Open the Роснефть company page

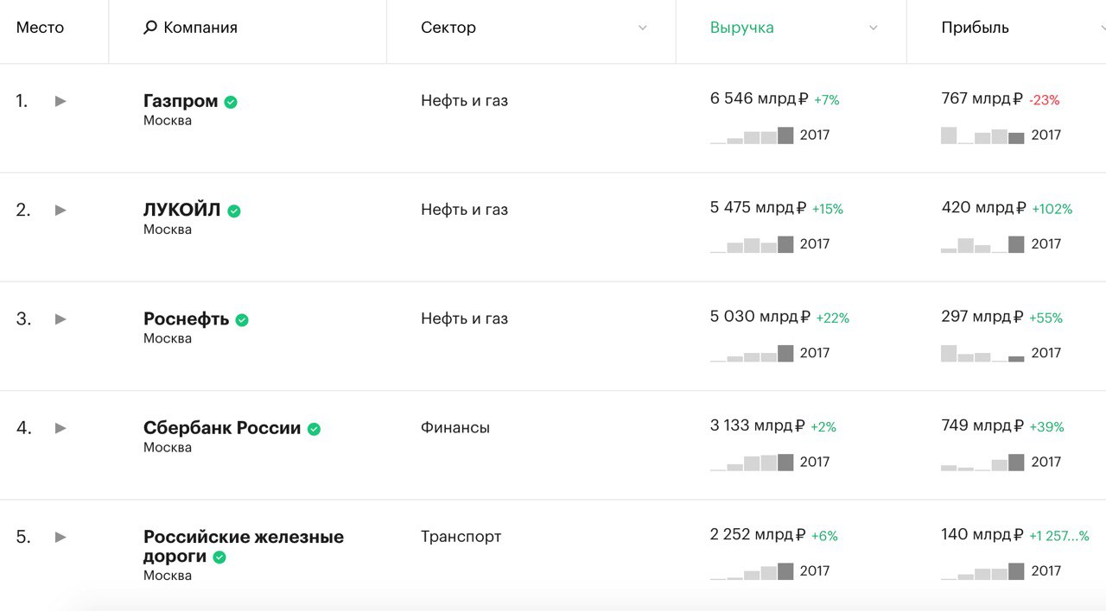(187, 318)
